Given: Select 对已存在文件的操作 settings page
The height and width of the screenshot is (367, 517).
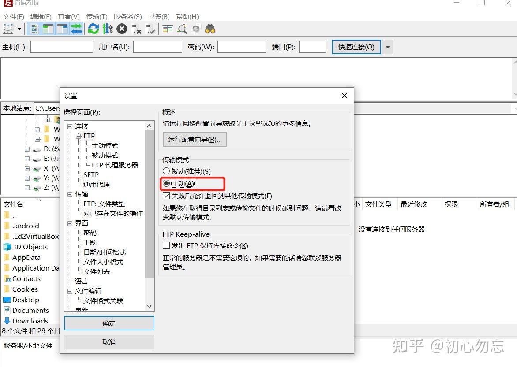Looking at the screenshot, I should point(113,214).
